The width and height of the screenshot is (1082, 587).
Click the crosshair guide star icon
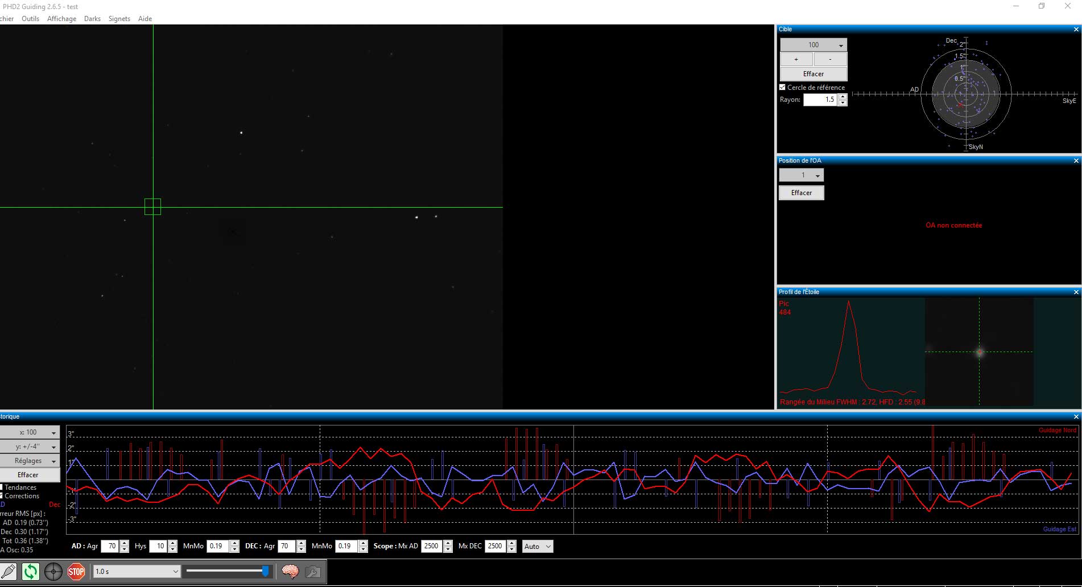tap(53, 572)
